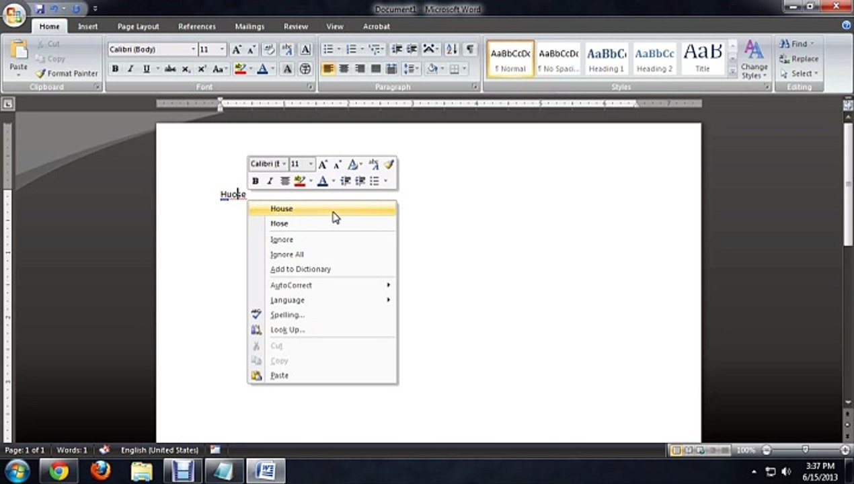Click Replace in Editing group
Image resolution: width=854 pixels, height=484 pixels.
coord(799,58)
